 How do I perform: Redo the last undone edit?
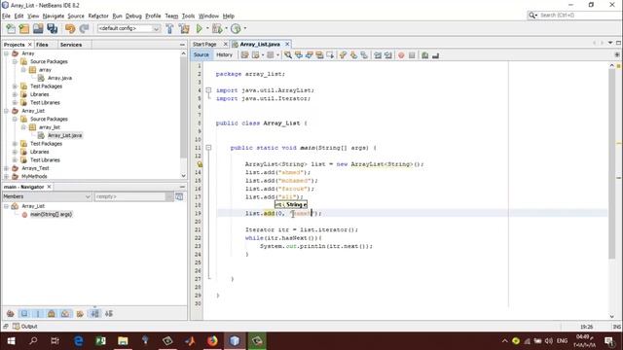[85, 28]
